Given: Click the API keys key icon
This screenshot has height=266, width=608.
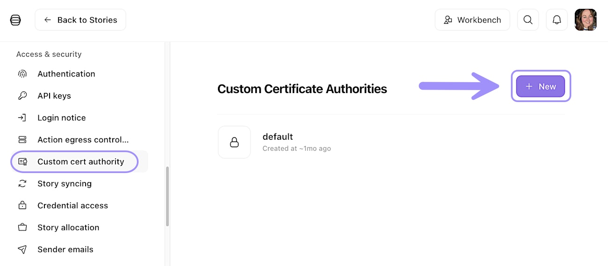Looking at the screenshot, I should (22, 96).
